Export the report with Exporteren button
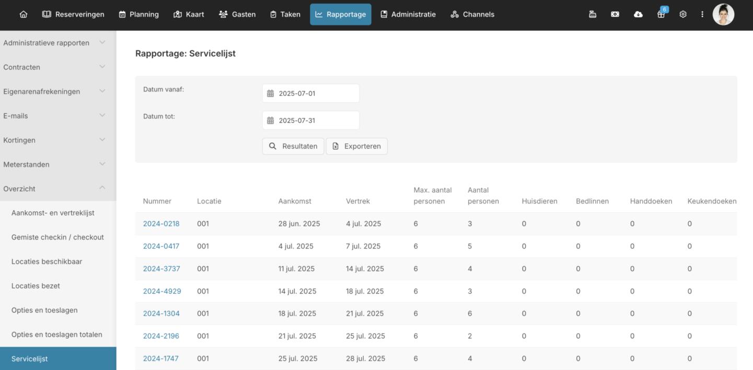This screenshot has width=753, height=370. pos(357,146)
